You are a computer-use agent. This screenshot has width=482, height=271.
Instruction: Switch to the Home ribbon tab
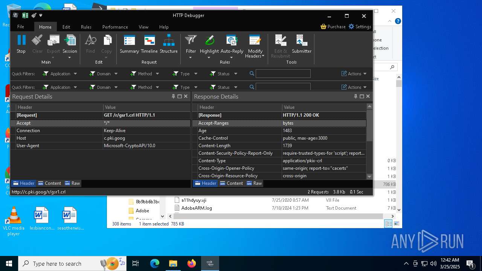45,27
